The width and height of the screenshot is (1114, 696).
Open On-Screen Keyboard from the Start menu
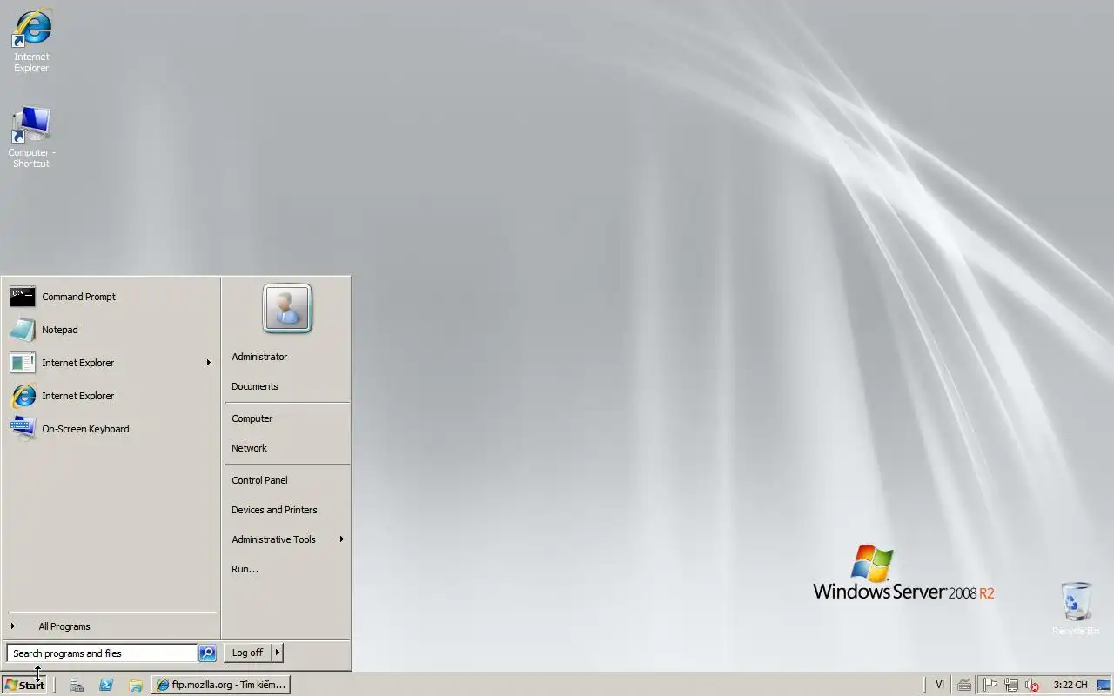click(x=111, y=429)
